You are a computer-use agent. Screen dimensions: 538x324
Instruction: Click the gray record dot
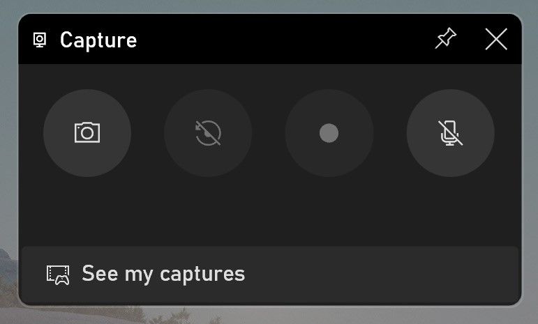click(329, 133)
